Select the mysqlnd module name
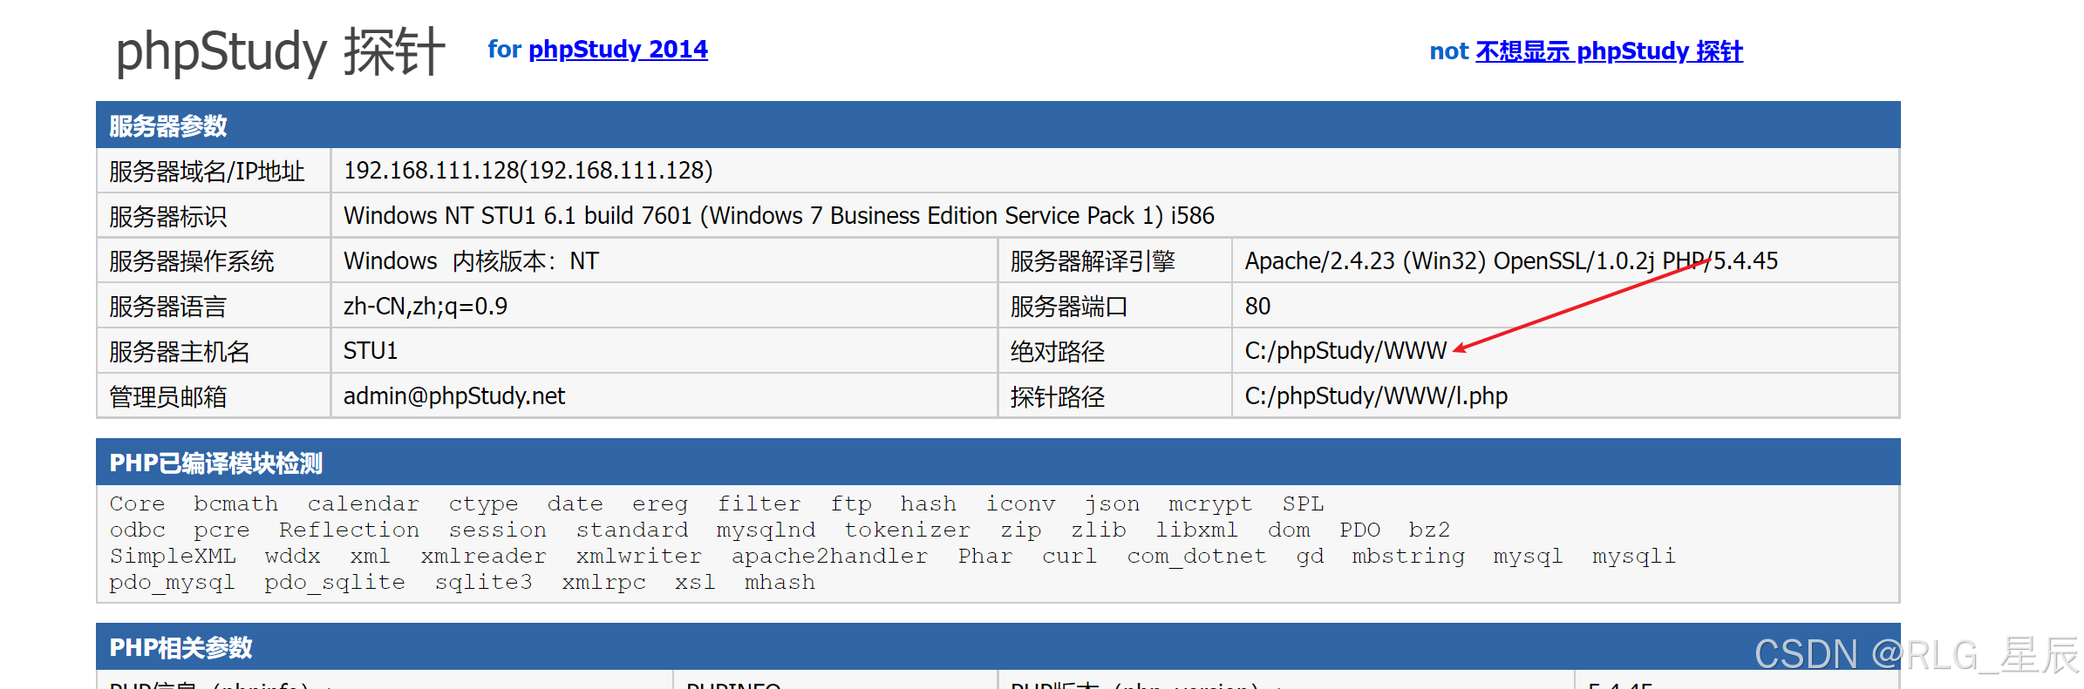The image size is (2084, 689). pyautogui.click(x=766, y=530)
